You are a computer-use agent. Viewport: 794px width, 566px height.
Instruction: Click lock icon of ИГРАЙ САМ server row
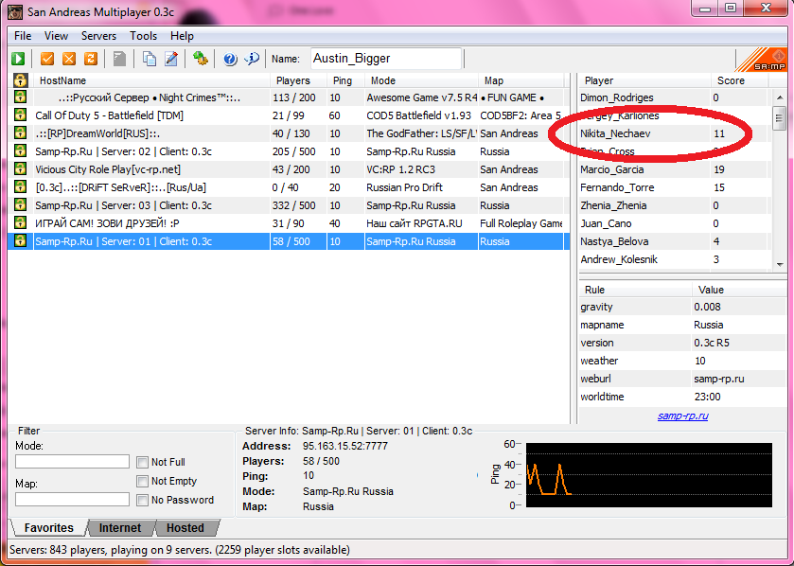pos(20,223)
